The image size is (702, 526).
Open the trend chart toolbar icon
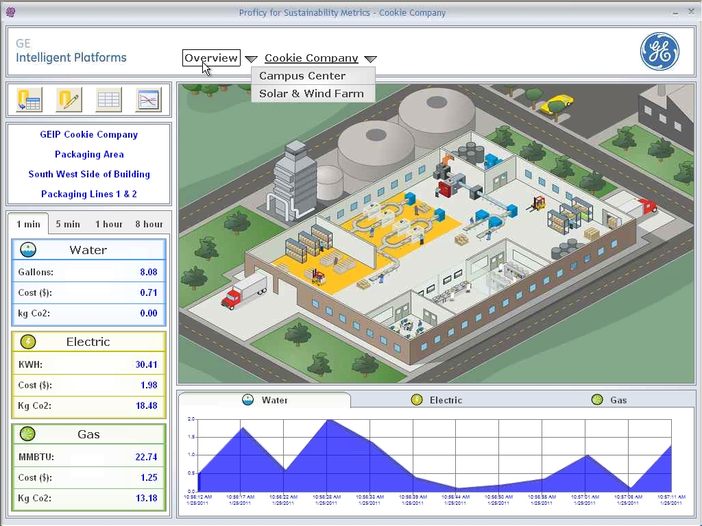click(148, 99)
